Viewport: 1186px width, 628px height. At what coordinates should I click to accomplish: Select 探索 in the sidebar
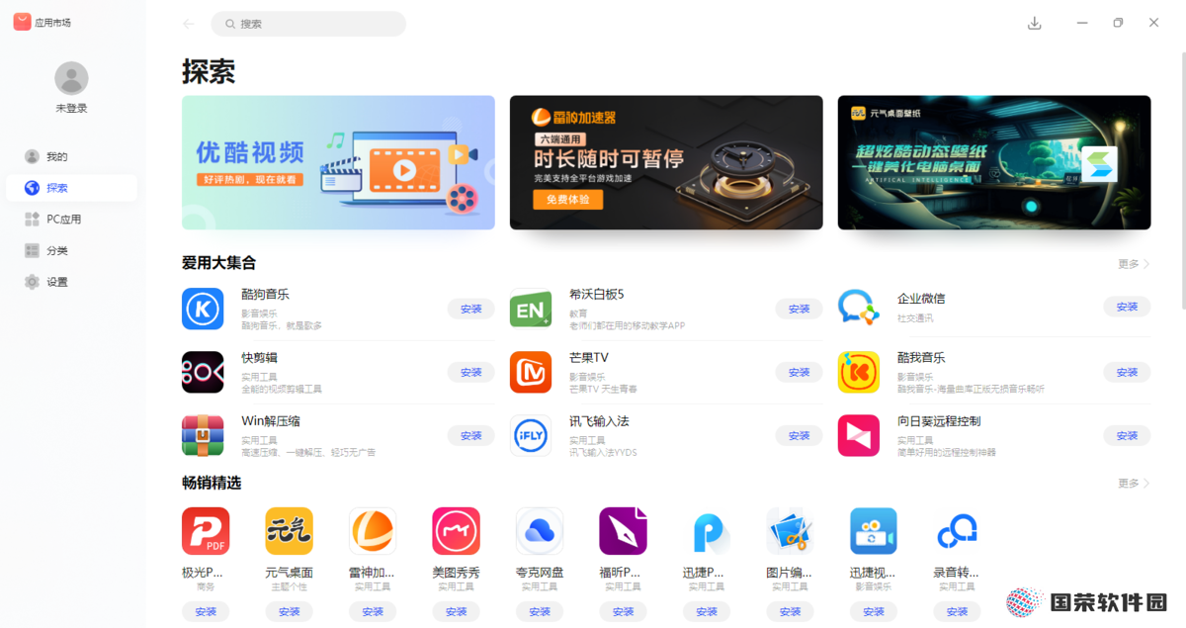[x=71, y=188]
